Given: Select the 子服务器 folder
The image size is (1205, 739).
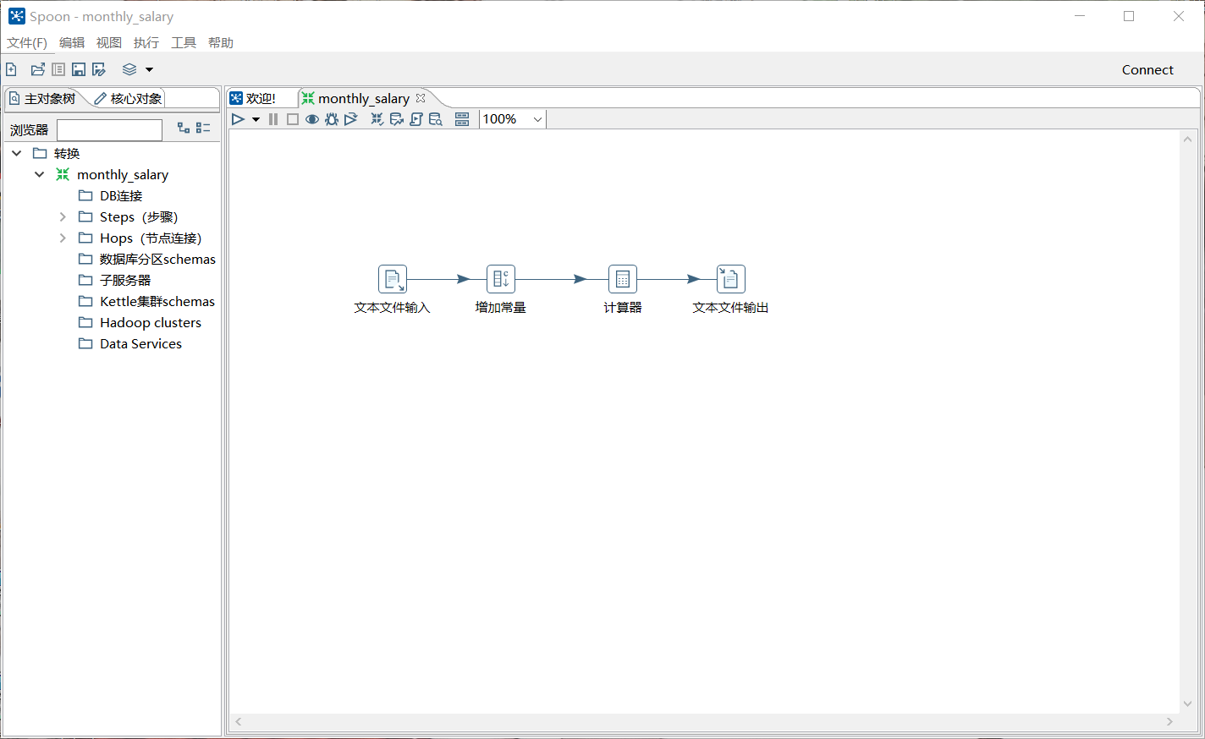Looking at the screenshot, I should [x=125, y=280].
